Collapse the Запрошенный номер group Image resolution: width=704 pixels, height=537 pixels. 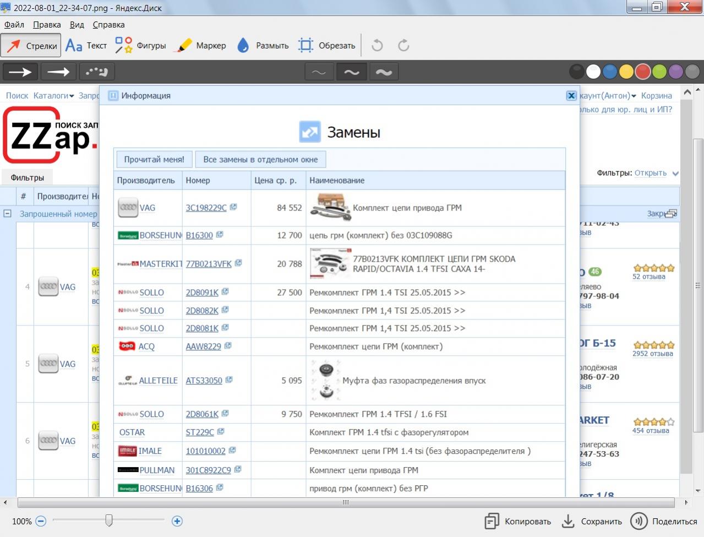8,213
